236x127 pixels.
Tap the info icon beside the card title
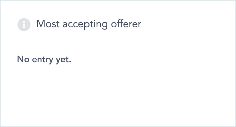coord(24,25)
